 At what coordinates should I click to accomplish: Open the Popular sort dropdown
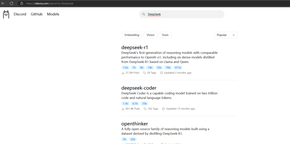(x=226, y=35)
